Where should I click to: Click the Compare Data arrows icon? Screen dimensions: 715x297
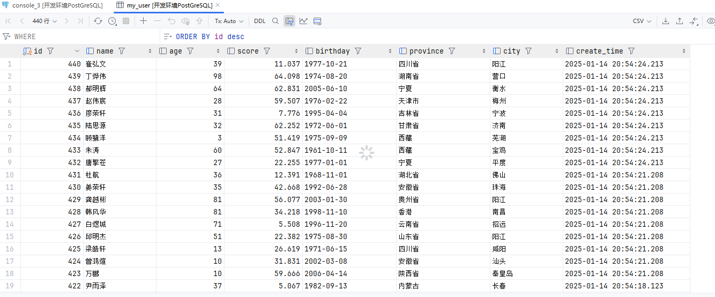pos(694,21)
